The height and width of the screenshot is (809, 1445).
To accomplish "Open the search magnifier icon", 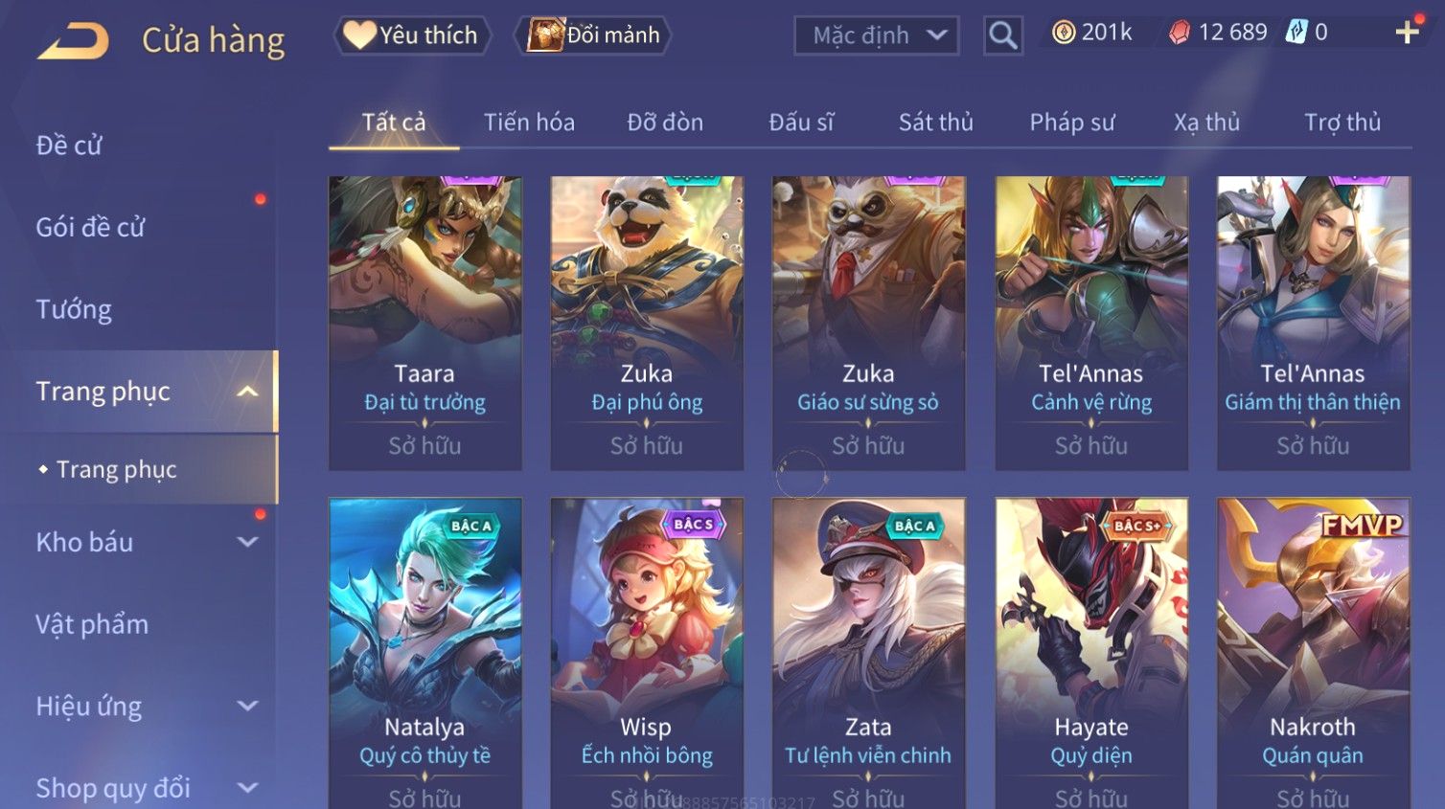I will point(1003,35).
